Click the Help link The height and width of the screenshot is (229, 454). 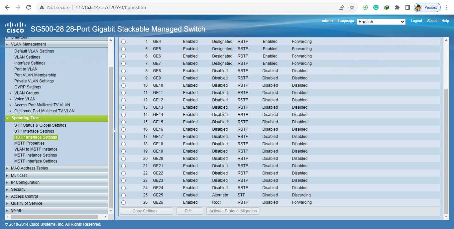445,21
